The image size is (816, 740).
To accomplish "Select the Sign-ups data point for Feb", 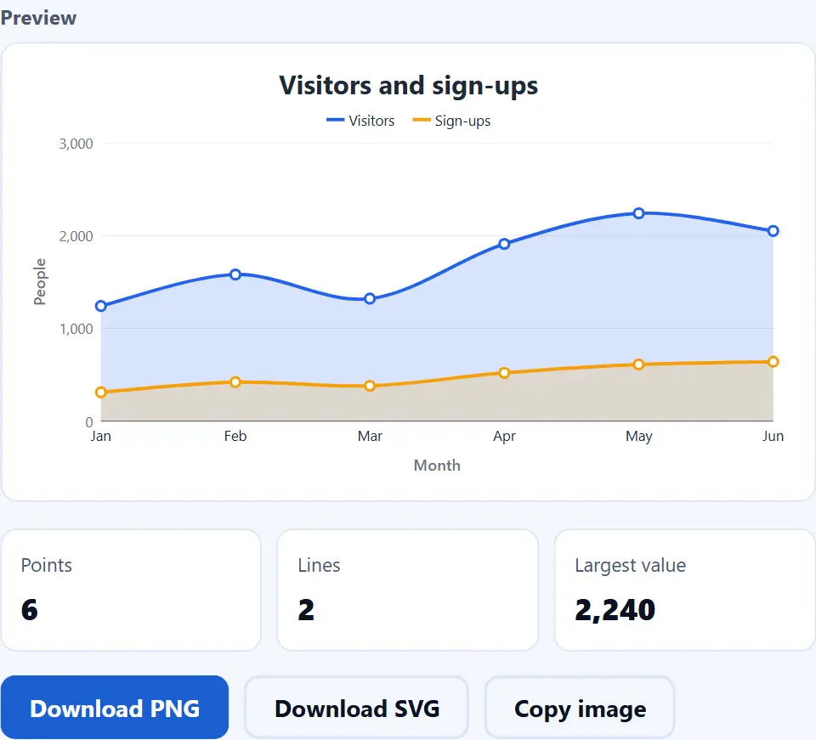I will 235,382.
